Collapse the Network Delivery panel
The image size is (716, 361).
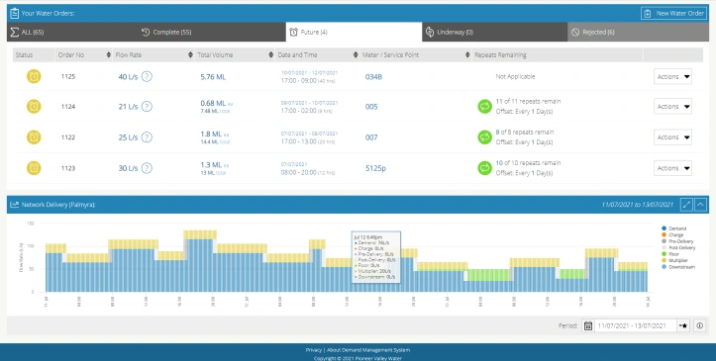pyautogui.click(x=701, y=205)
